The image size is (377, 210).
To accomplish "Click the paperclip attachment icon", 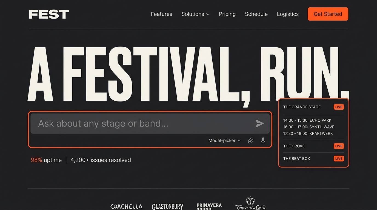I will tap(250, 141).
